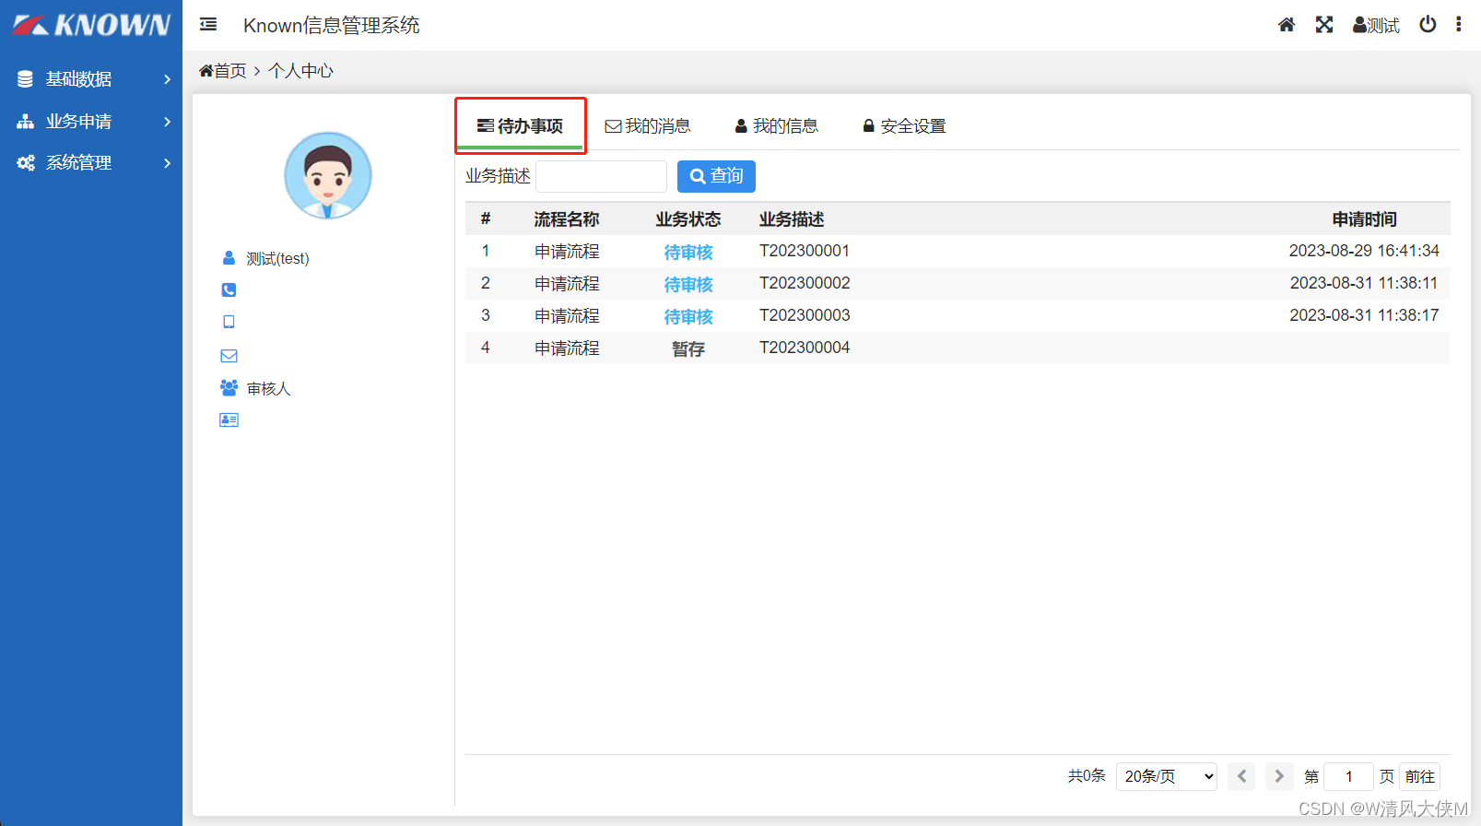Click the 系统管理 gears icon
Viewport: 1481px width, 826px height.
26,162
